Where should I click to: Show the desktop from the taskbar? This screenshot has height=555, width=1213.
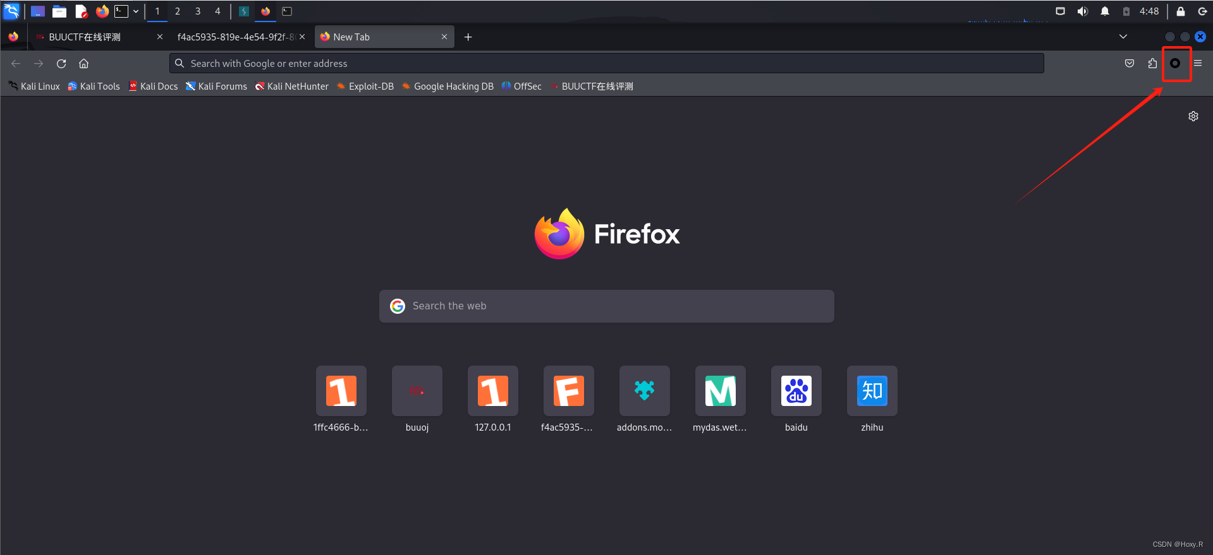[38, 11]
